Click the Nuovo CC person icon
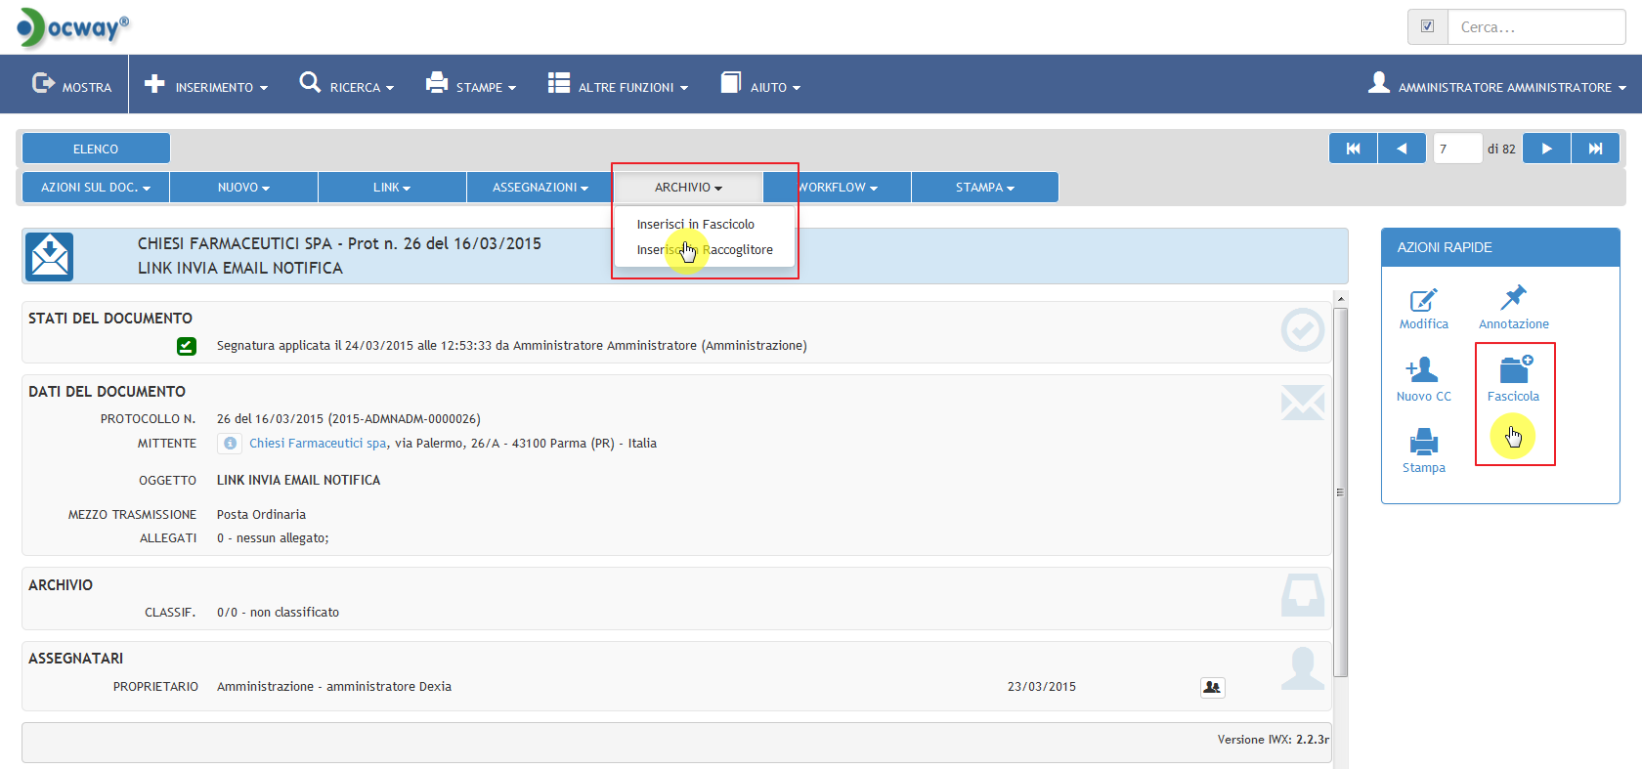This screenshot has width=1642, height=769. (x=1423, y=370)
